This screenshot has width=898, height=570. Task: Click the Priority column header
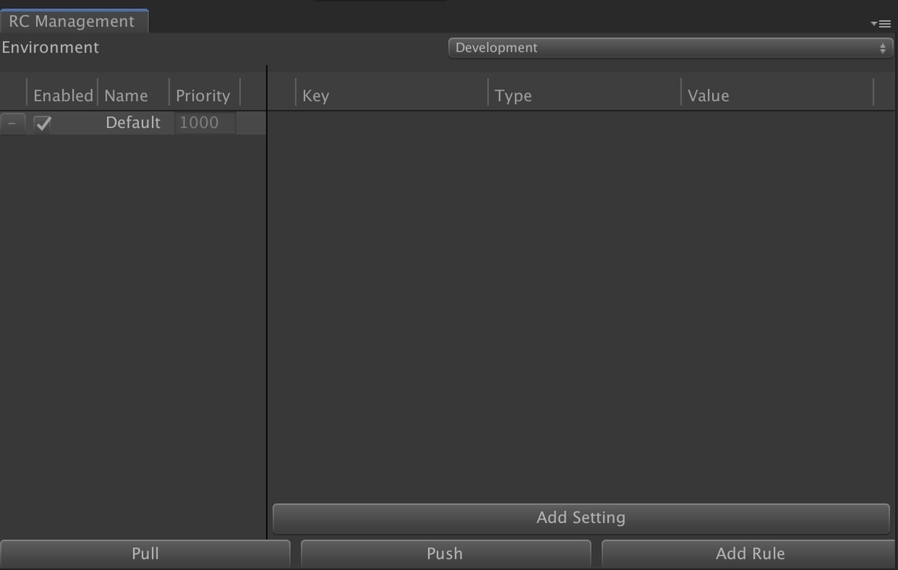(x=203, y=95)
